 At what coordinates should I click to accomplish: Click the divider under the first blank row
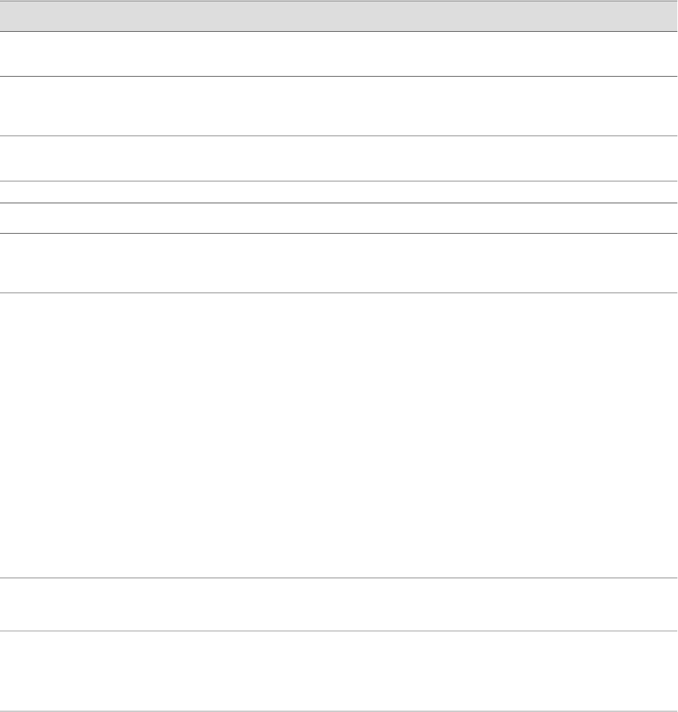pyautogui.click(x=339, y=76)
